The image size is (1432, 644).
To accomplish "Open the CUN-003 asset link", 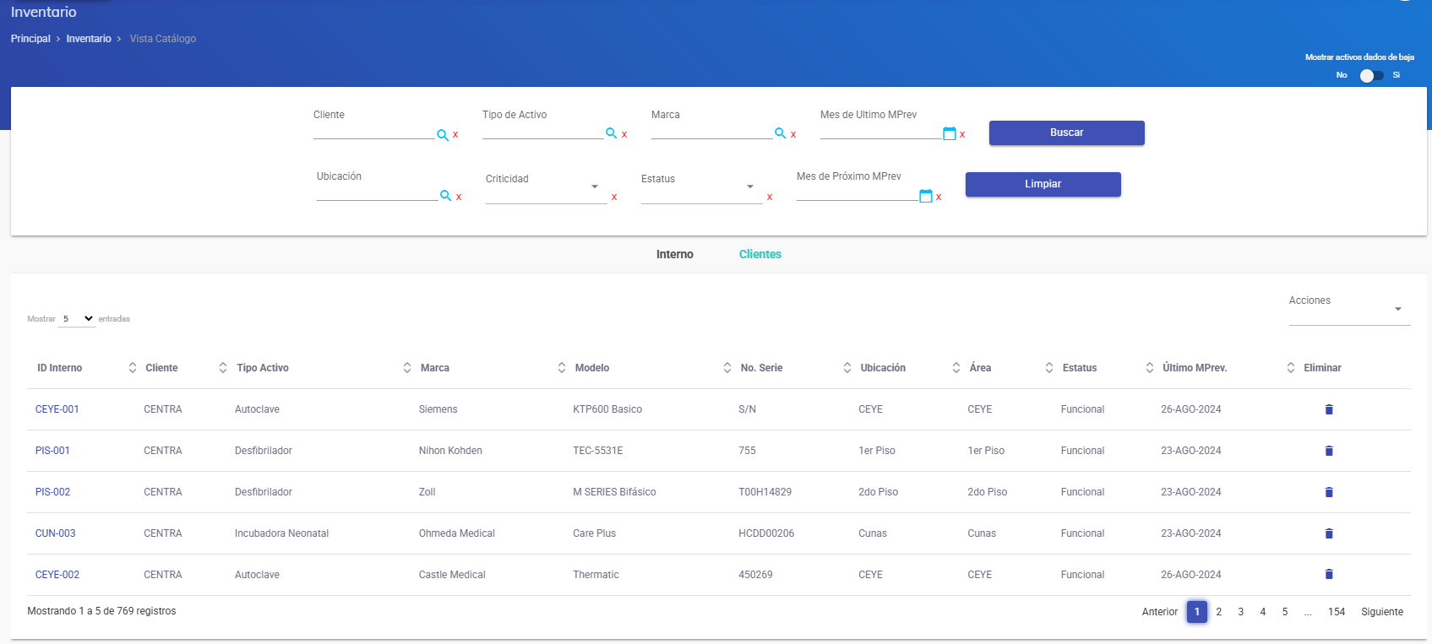I will (56, 533).
